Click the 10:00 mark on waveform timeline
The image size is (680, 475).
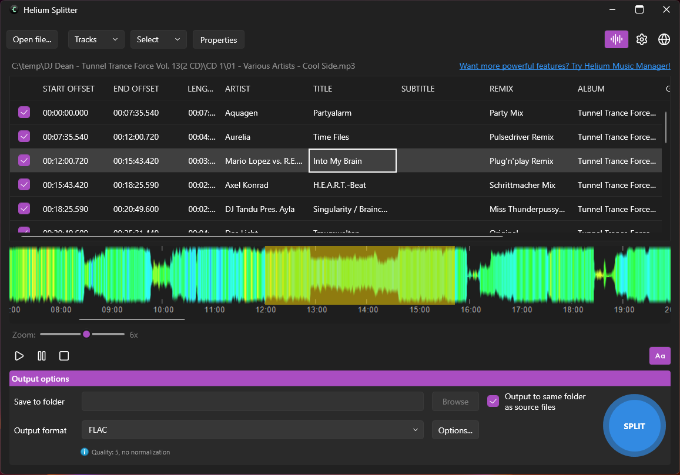click(x=163, y=310)
